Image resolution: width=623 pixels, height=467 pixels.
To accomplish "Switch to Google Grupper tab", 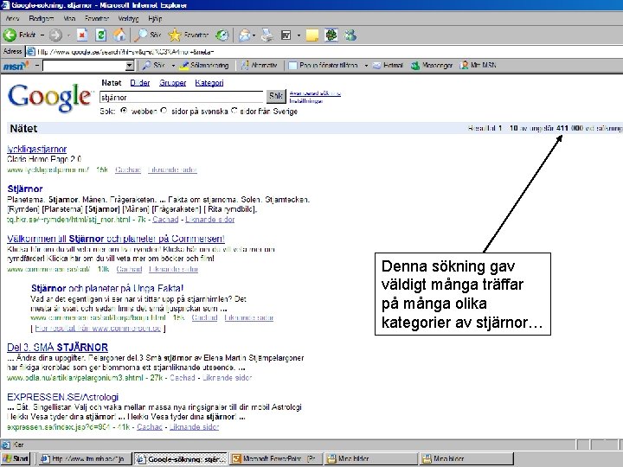I will tap(172, 83).
